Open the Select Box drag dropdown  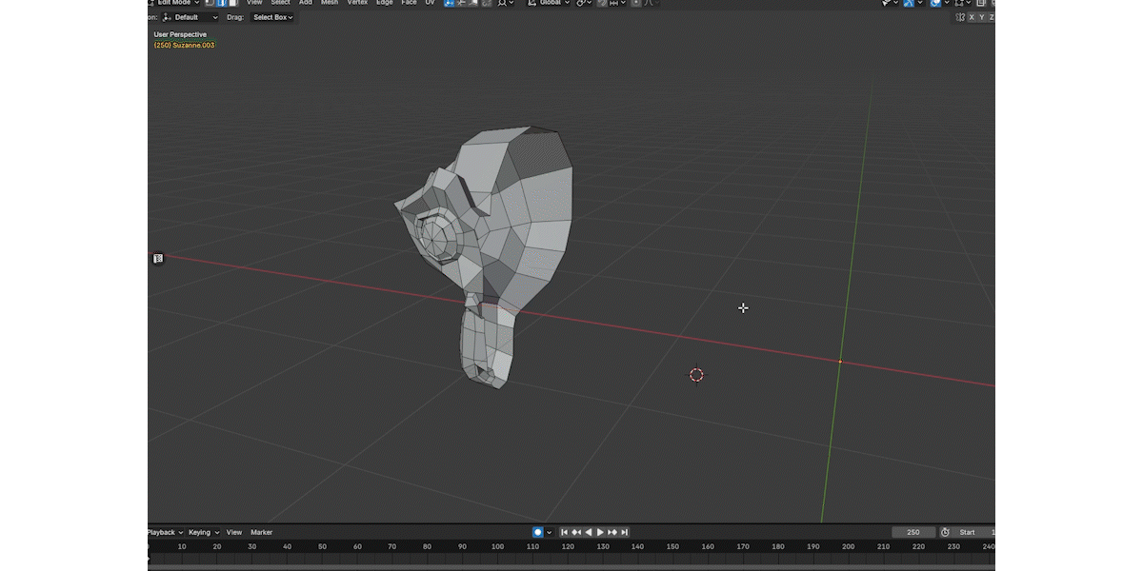272,17
